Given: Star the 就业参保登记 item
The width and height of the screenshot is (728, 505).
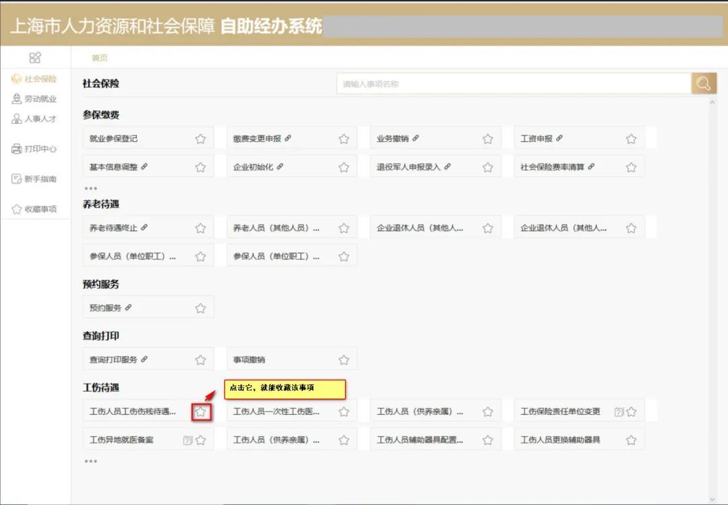Looking at the screenshot, I should point(201,139).
